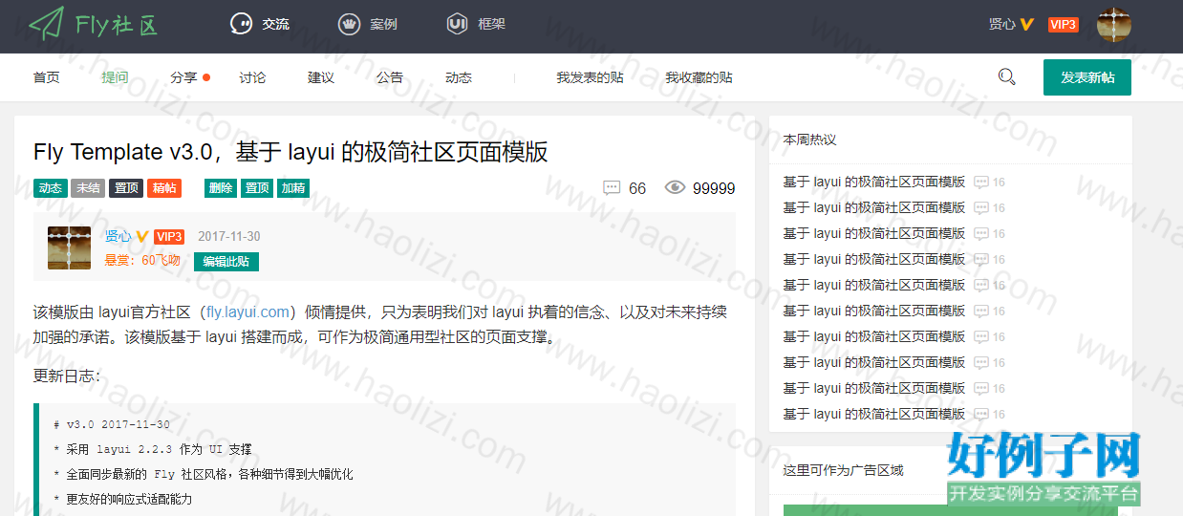Click the 发表新帖 button
Screen dimensions: 1183x516
point(1087,77)
